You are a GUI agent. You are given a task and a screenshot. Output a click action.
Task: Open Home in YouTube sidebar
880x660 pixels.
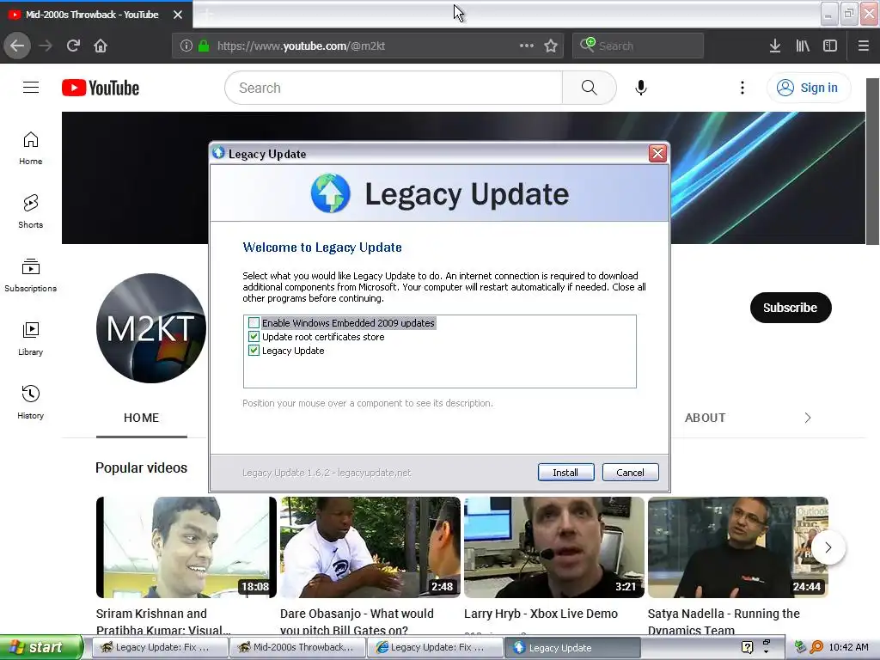coord(30,148)
